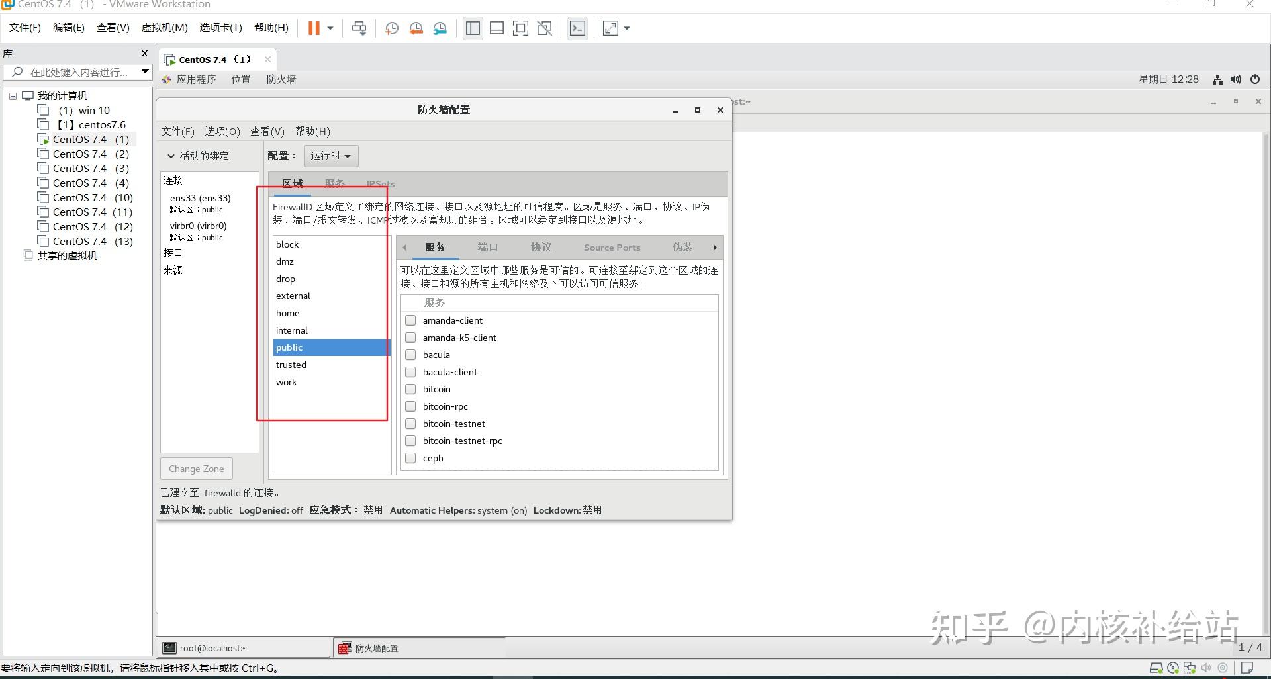This screenshot has width=1271, height=679.
Task: Click the take snapshot clock icon
Action: coord(391,28)
